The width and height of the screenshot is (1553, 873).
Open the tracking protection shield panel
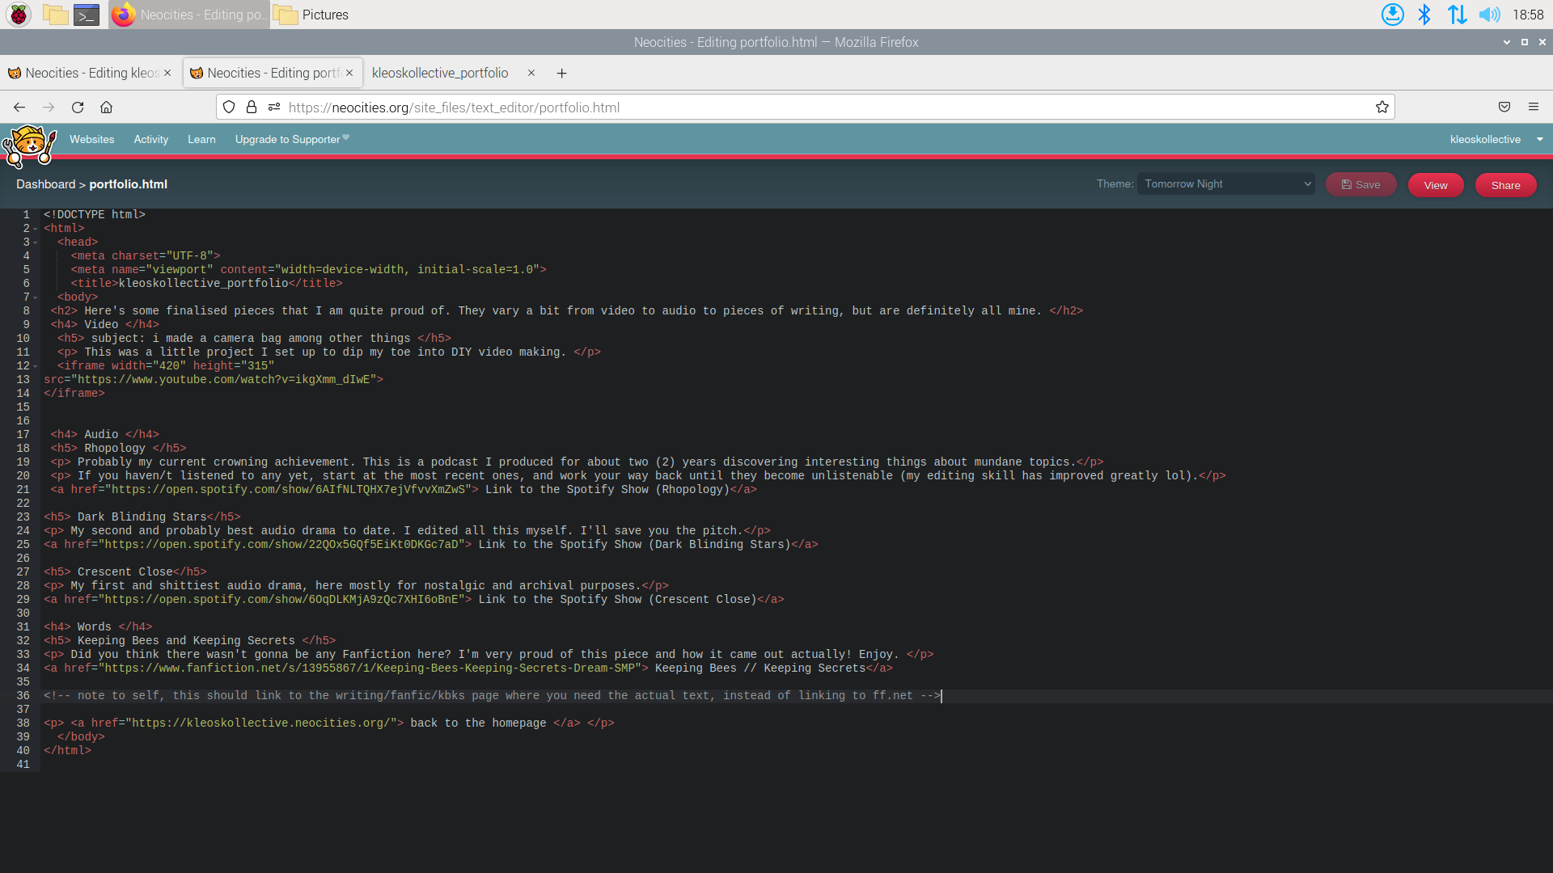pyautogui.click(x=229, y=107)
